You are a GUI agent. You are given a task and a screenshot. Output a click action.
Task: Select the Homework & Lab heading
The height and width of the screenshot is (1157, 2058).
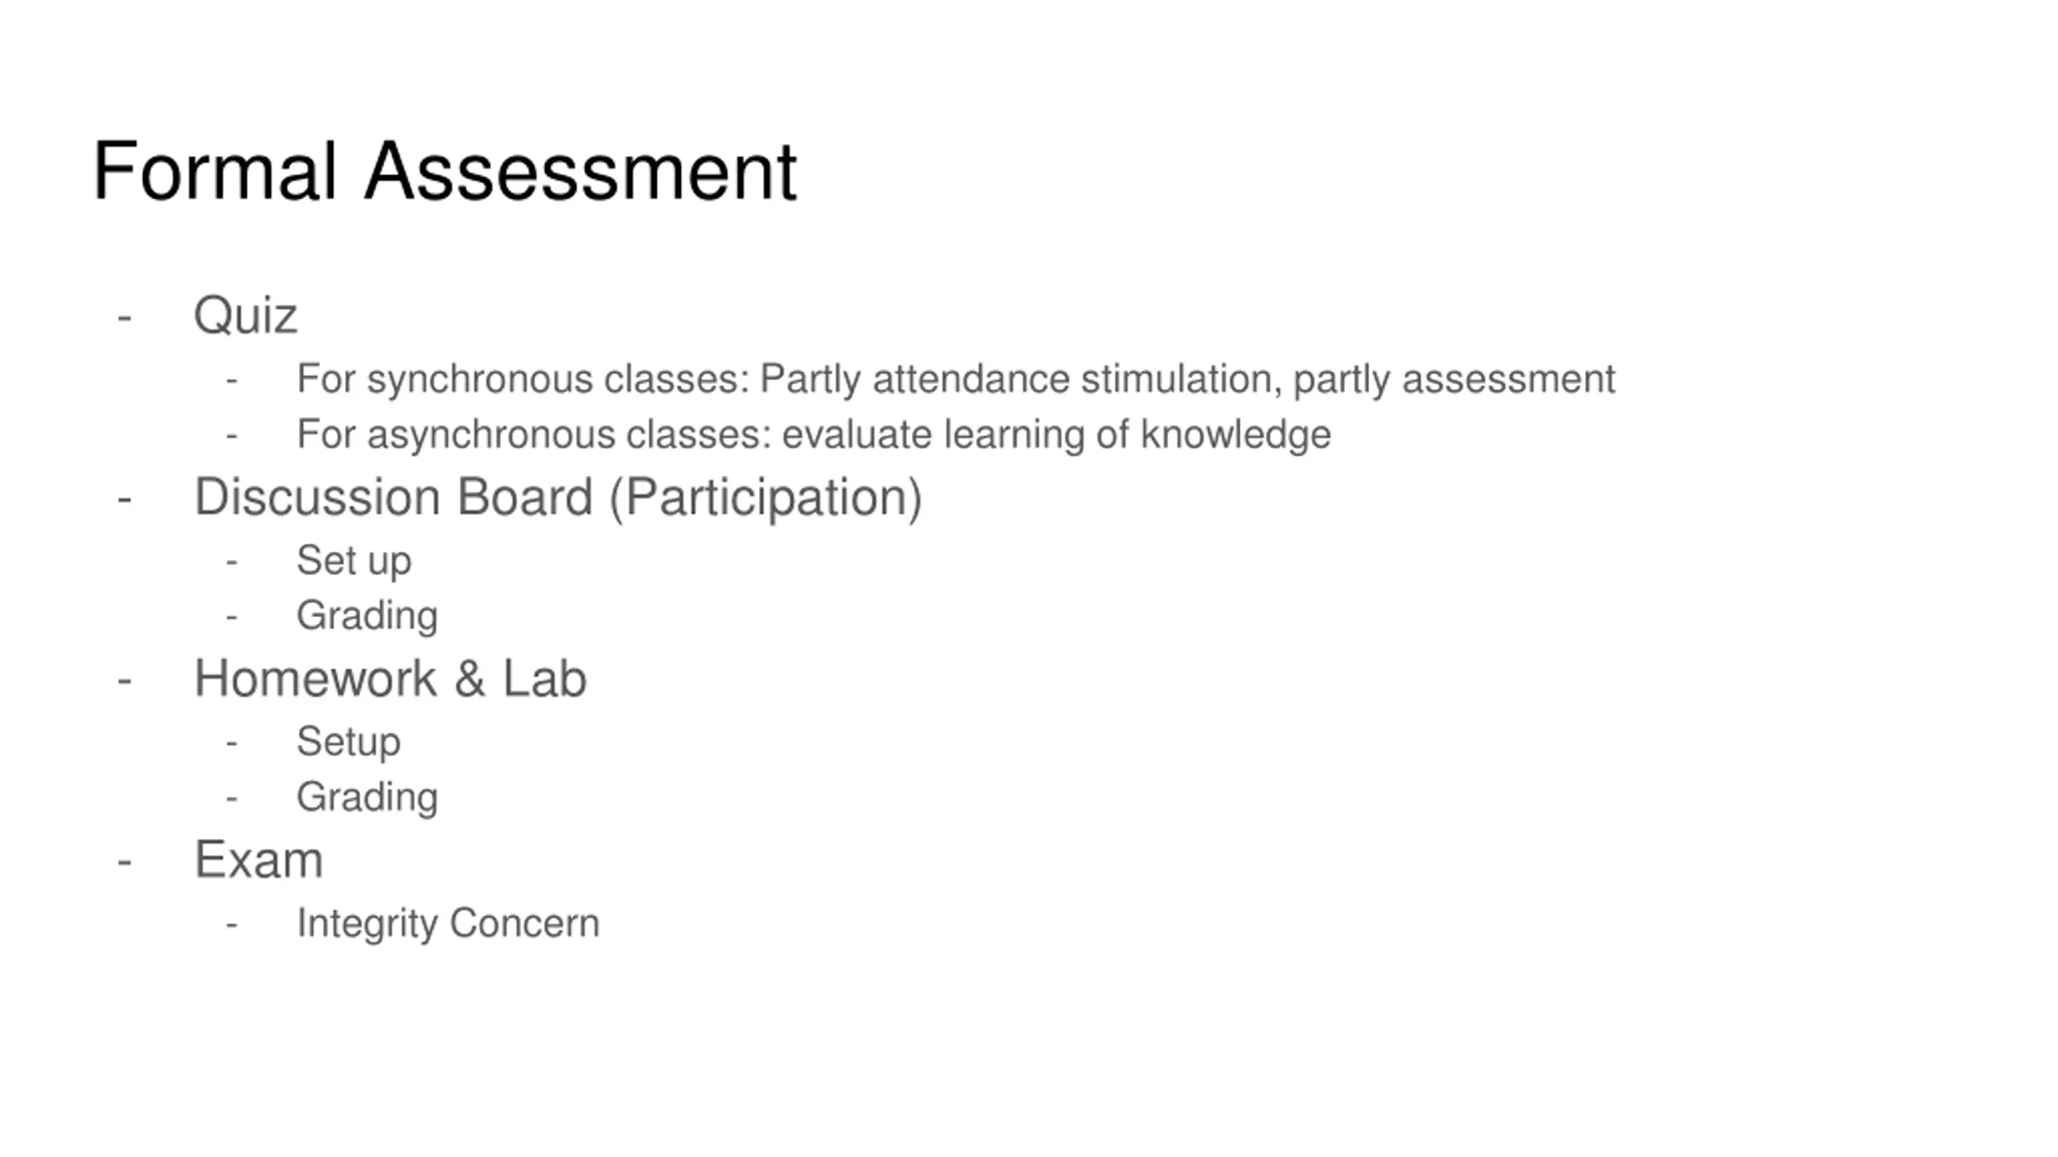pyautogui.click(x=391, y=679)
